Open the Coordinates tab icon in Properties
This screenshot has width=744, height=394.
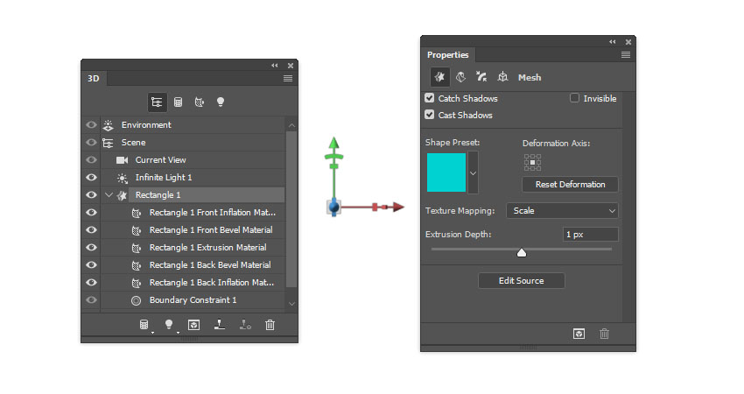click(502, 77)
